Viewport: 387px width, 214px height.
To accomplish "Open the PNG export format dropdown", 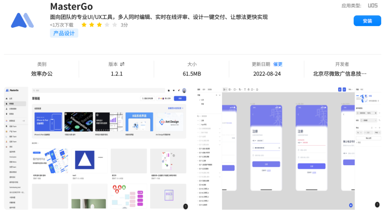I will [377, 133].
